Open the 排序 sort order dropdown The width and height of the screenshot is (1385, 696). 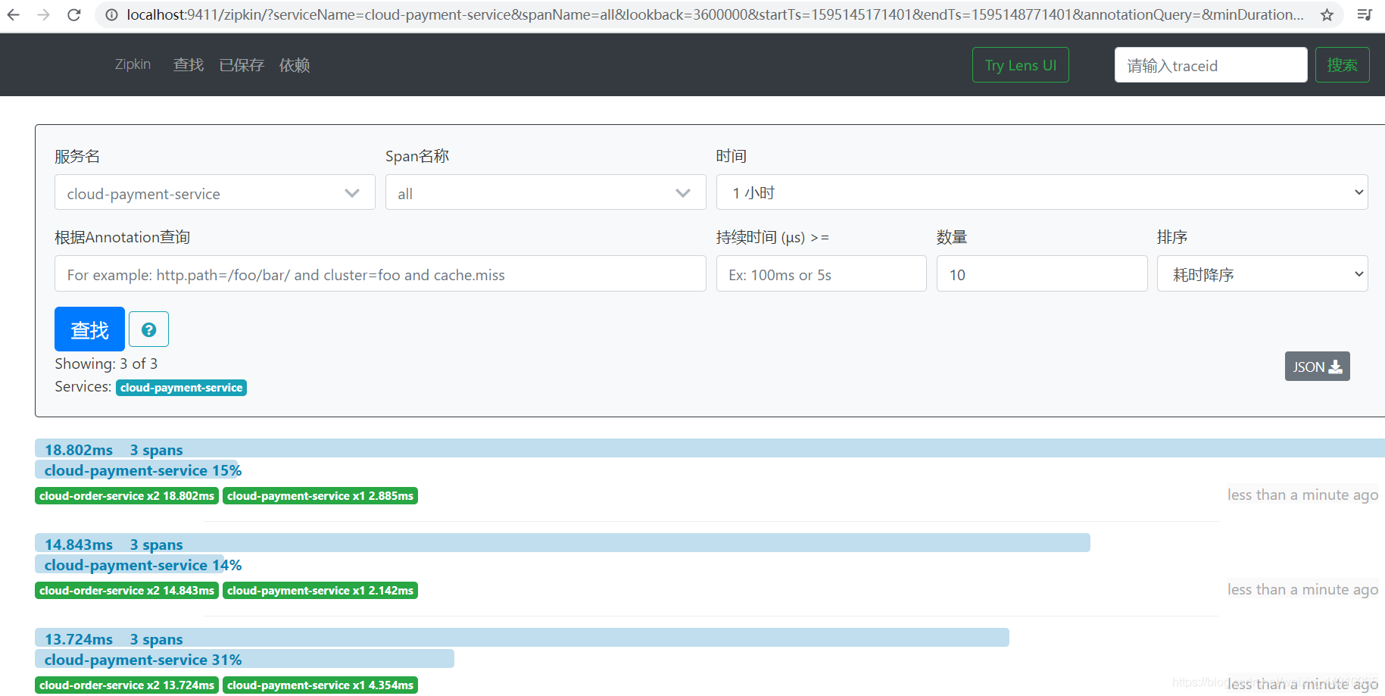tap(1262, 273)
